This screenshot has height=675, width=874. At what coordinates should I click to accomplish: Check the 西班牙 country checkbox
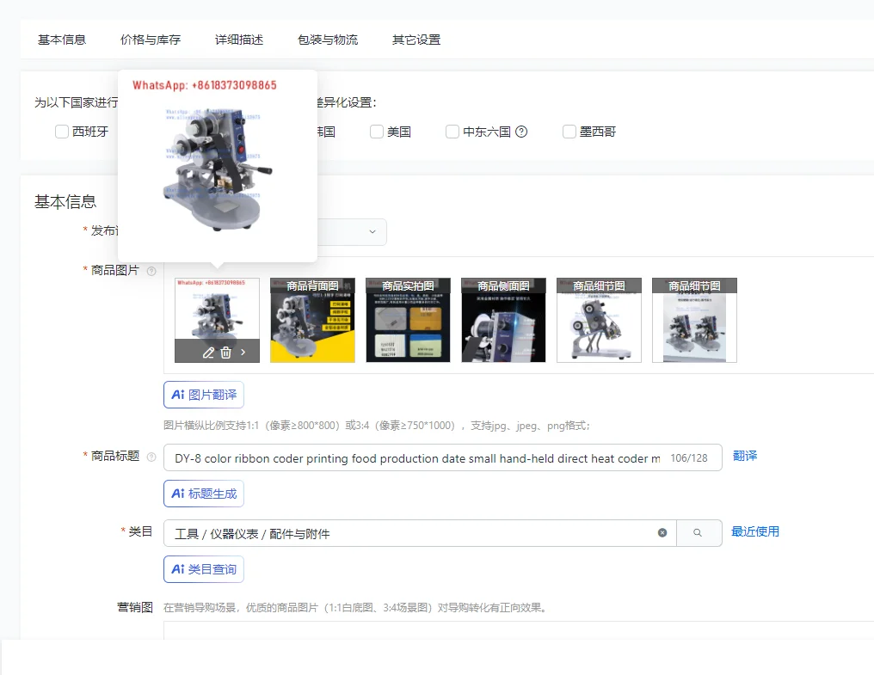[x=62, y=132]
